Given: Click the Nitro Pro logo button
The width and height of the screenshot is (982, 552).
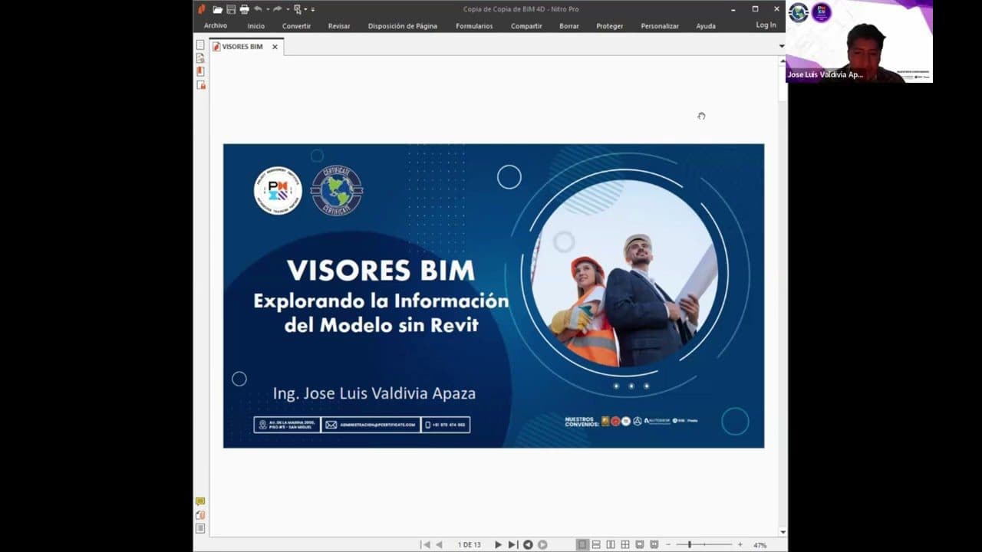Looking at the screenshot, I should [200, 9].
